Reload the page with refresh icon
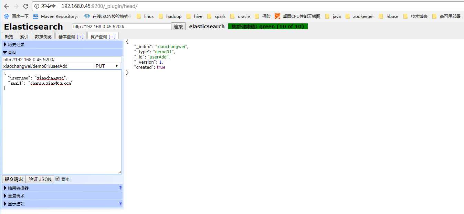The width and height of the screenshot is (464, 214). tap(26, 6)
